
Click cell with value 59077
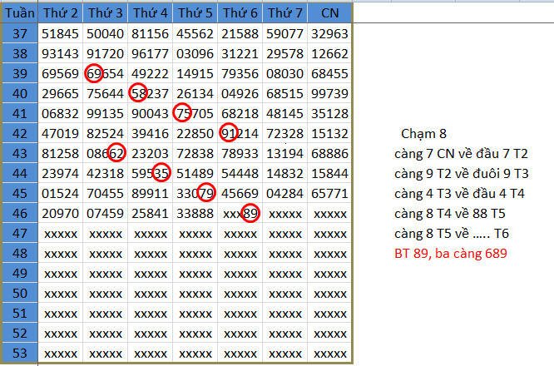tap(284, 33)
